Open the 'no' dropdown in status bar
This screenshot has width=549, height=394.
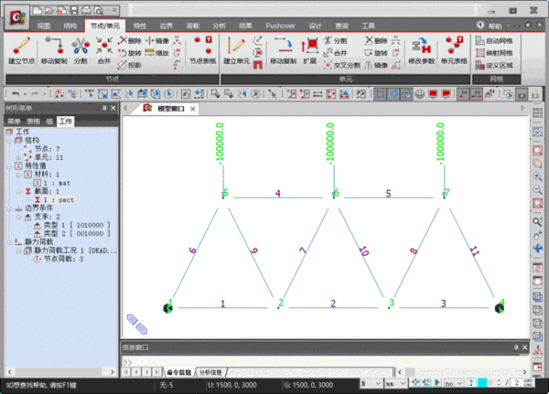[x=454, y=383]
